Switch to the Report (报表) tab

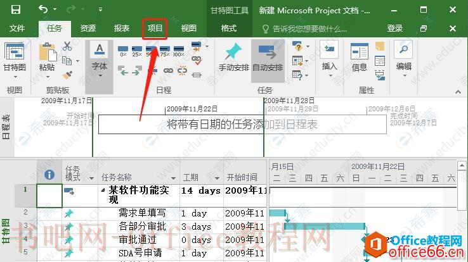click(x=122, y=28)
